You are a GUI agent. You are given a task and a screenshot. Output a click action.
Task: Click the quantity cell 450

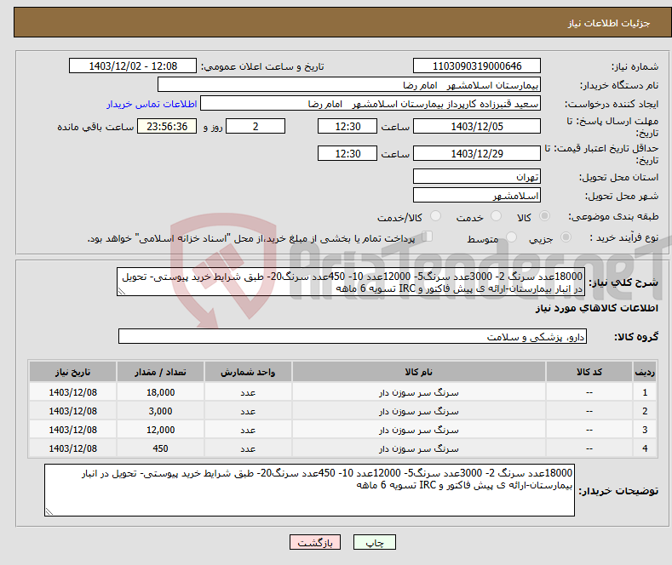[160, 448]
